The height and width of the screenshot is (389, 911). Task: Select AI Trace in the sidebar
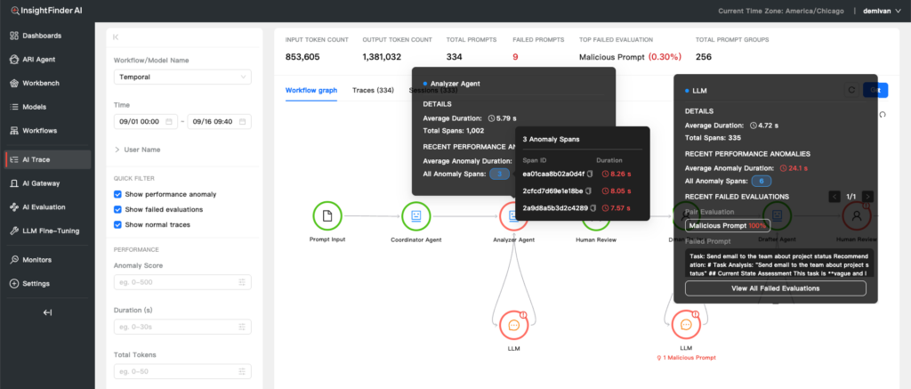[x=46, y=159]
